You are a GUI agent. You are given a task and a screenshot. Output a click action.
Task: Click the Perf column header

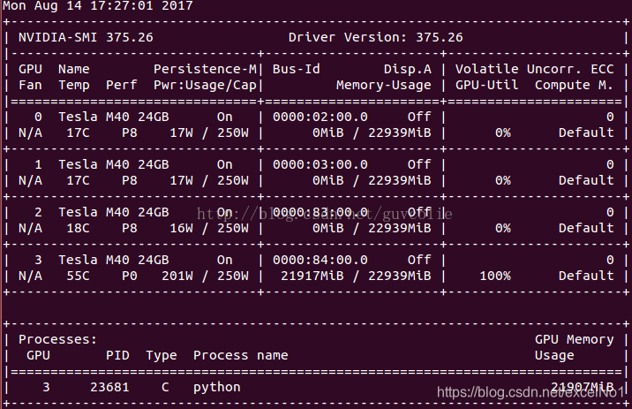click(121, 85)
